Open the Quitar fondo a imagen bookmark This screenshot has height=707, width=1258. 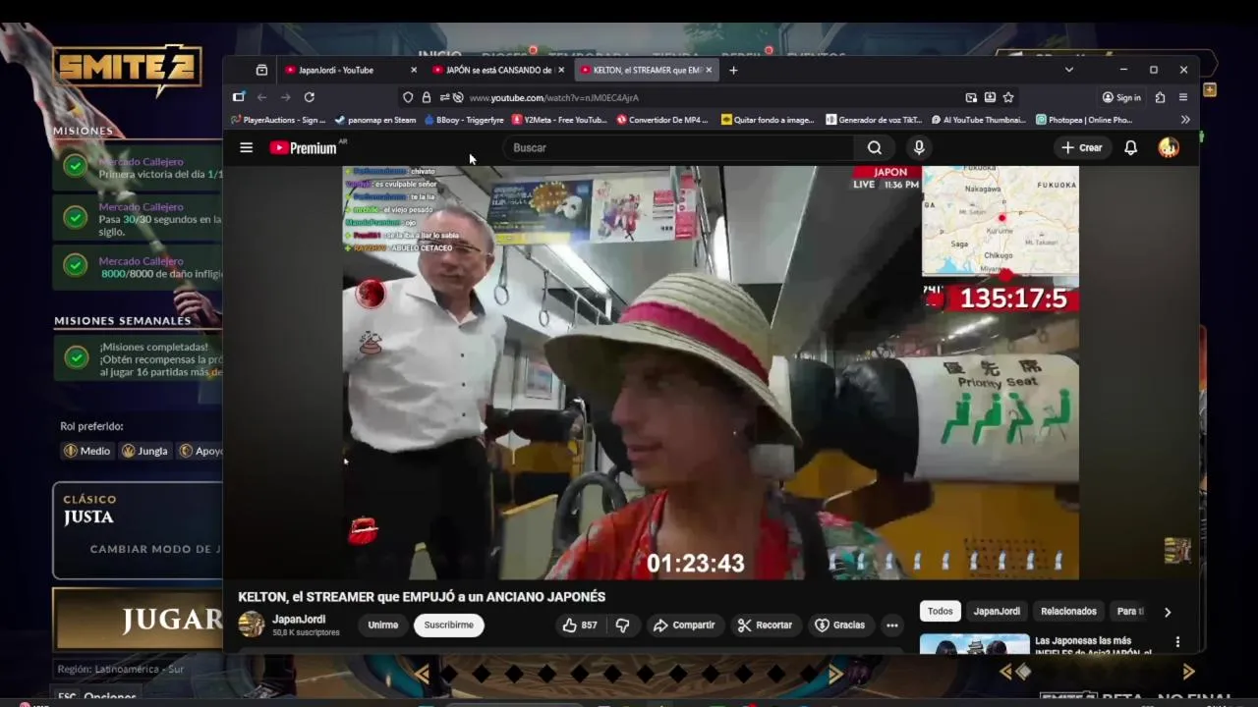tap(768, 120)
